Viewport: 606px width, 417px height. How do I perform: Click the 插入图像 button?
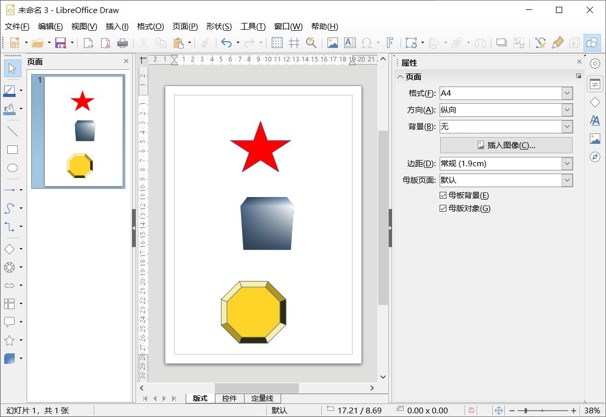coord(506,145)
